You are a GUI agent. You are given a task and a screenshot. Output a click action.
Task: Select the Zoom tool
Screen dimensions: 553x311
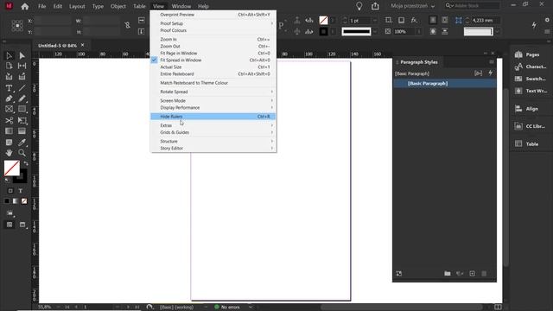coord(22,153)
